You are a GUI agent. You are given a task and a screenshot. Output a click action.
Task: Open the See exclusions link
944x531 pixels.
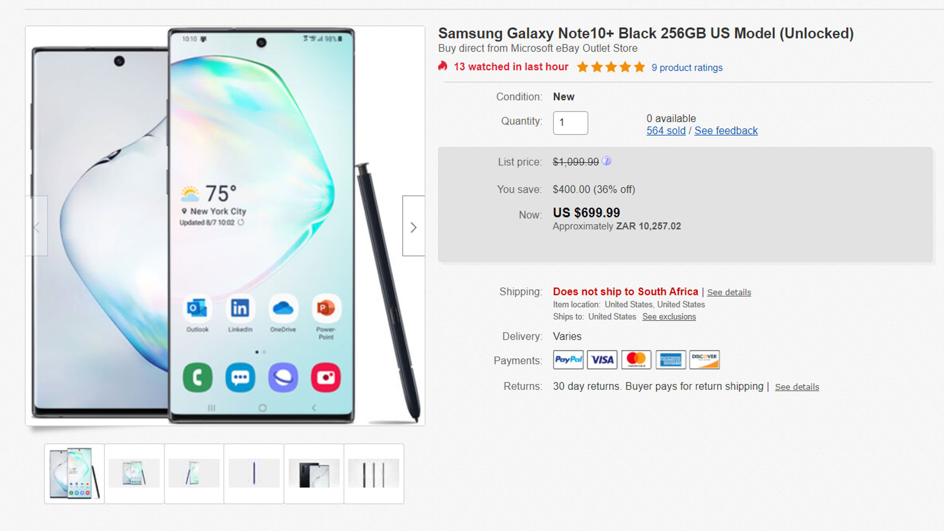[x=669, y=317]
